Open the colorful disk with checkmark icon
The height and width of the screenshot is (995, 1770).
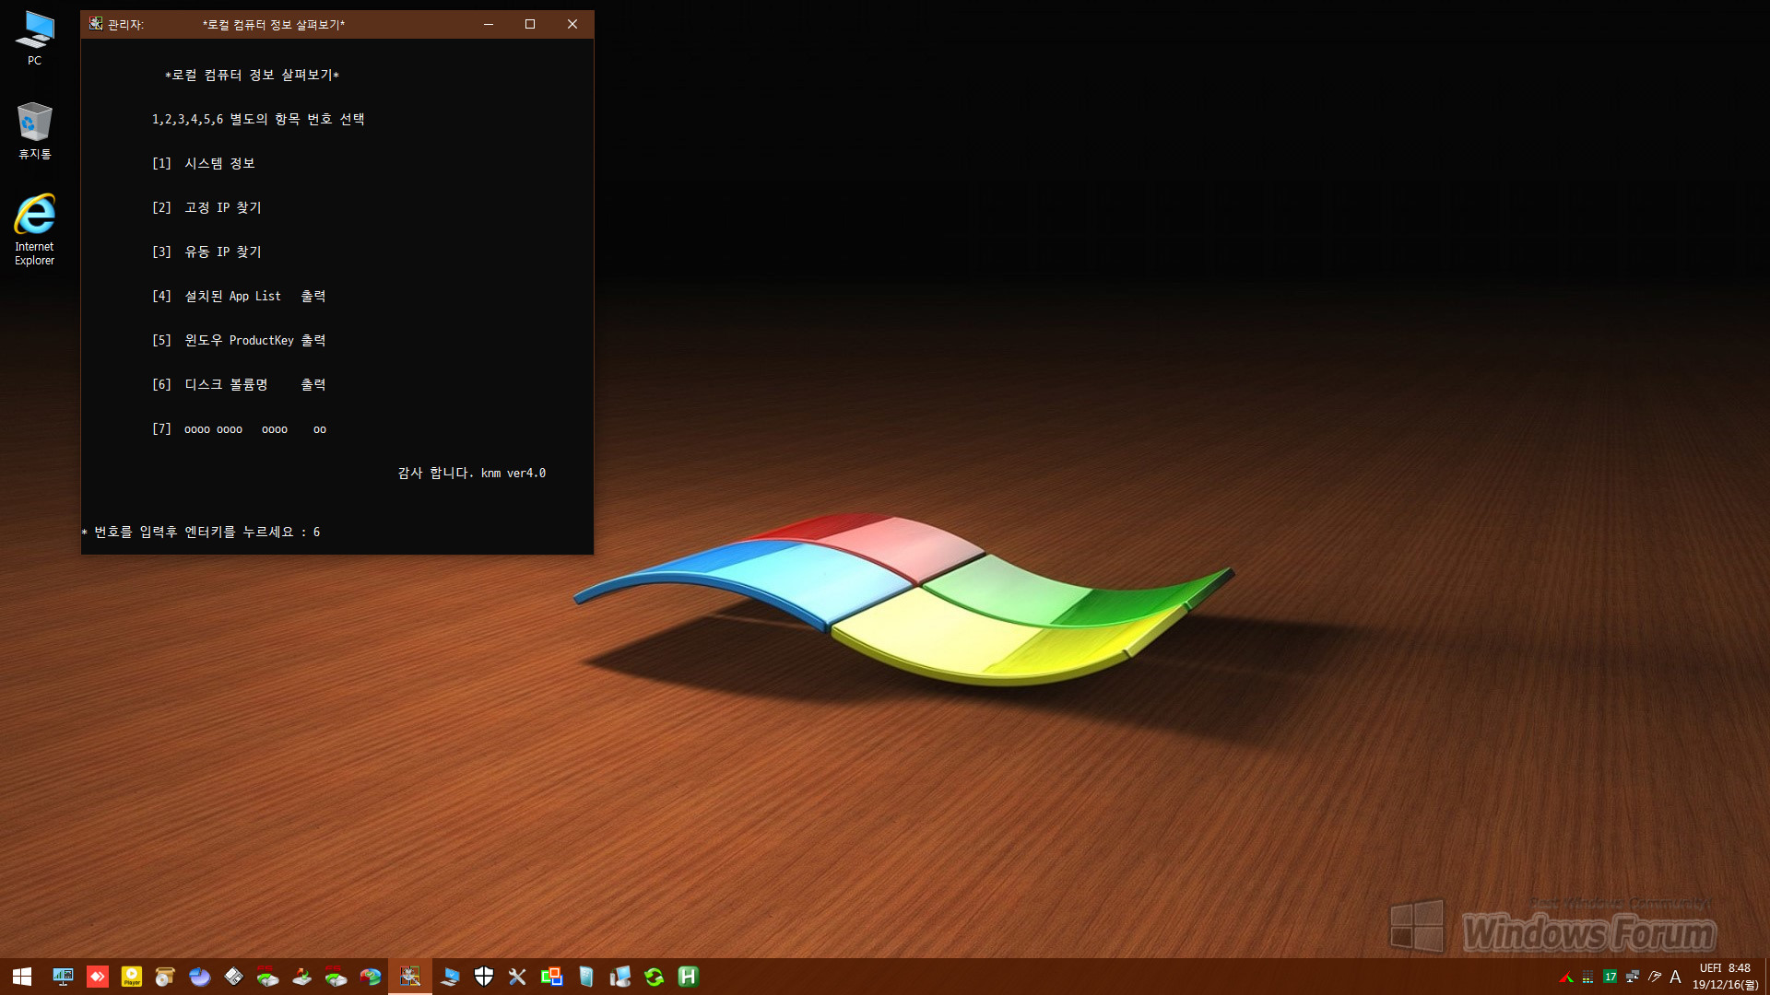371,977
